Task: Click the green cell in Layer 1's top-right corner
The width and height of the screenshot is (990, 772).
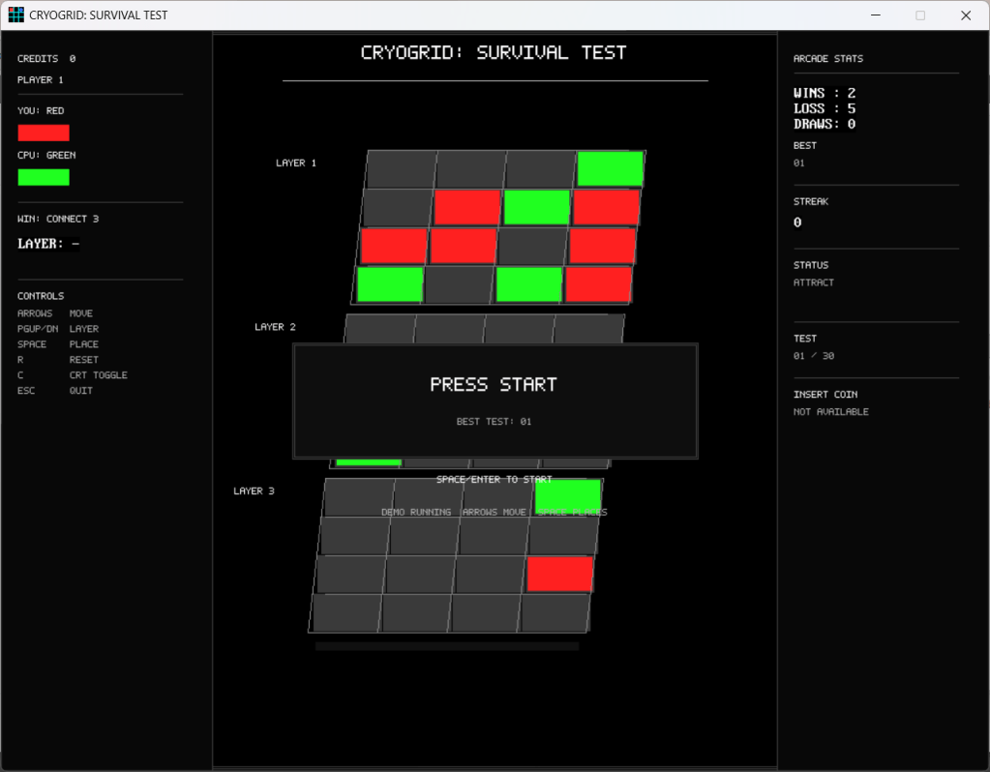Action: pyautogui.click(x=611, y=169)
